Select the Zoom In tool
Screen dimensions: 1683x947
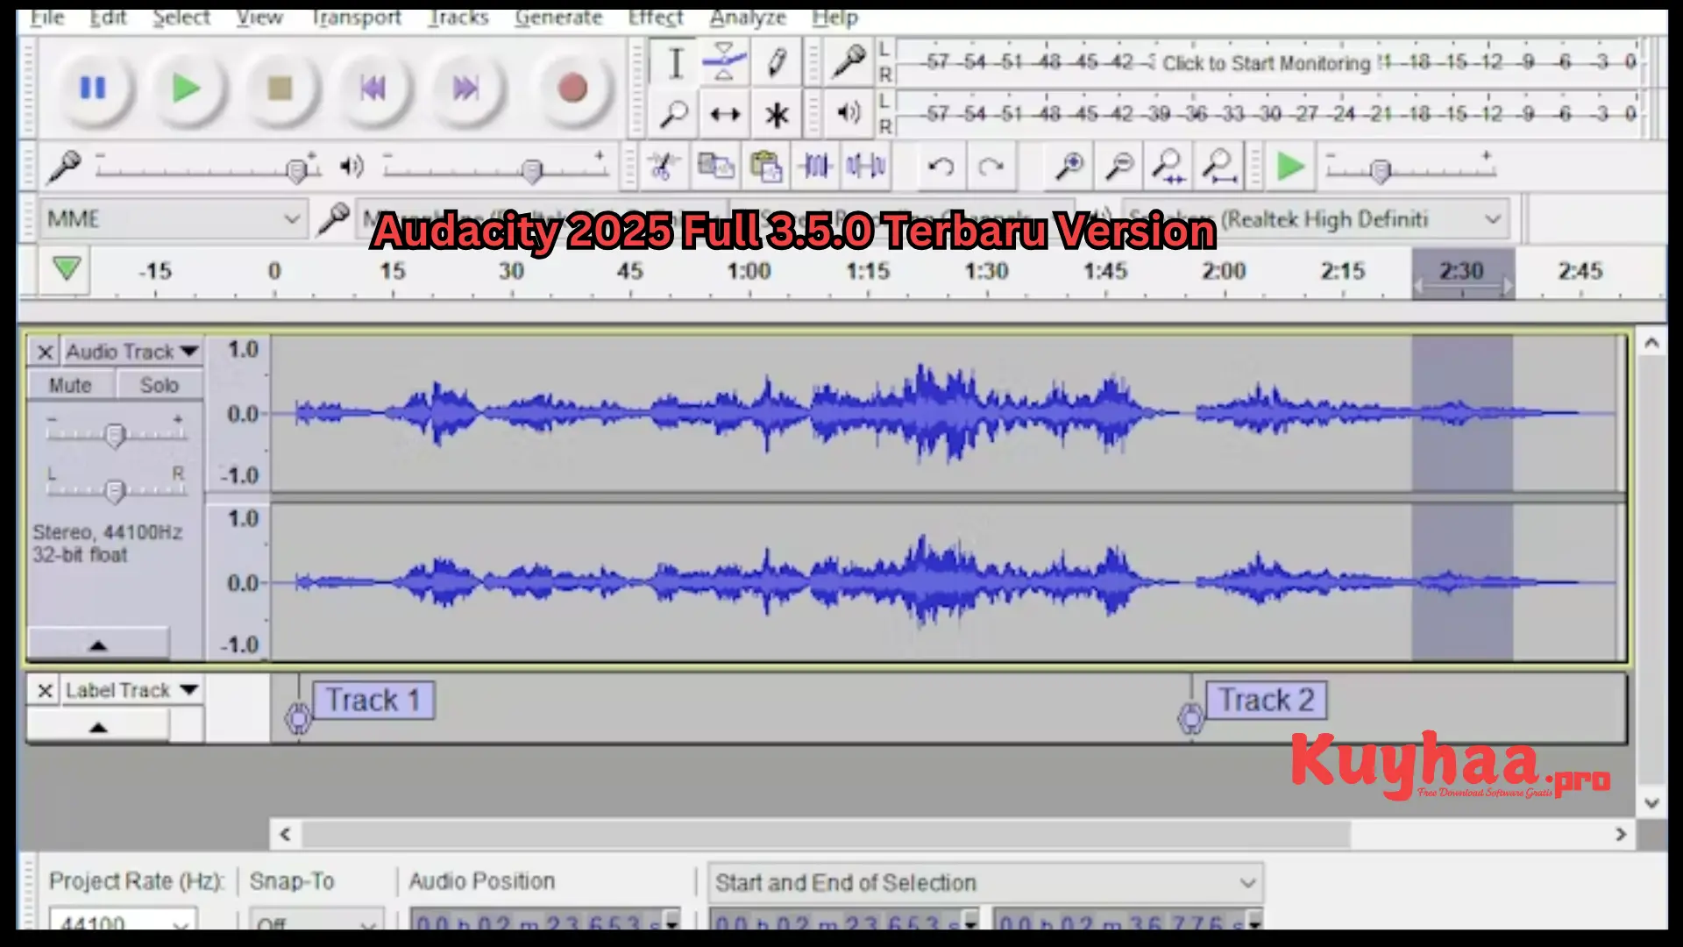(x=1066, y=166)
